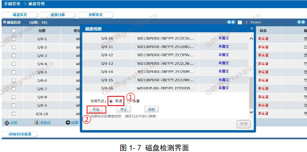Click the previous-page icon left of page numbers
The image size is (307, 152).
pos(233,22)
